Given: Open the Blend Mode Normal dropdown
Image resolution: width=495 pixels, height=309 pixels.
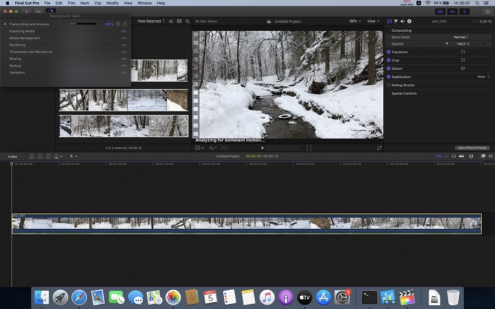Looking at the screenshot, I should point(461,37).
